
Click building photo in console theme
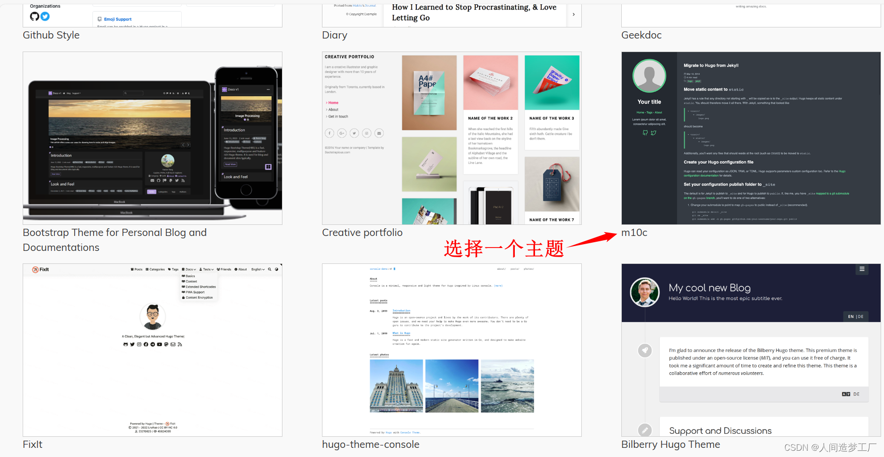pos(396,386)
